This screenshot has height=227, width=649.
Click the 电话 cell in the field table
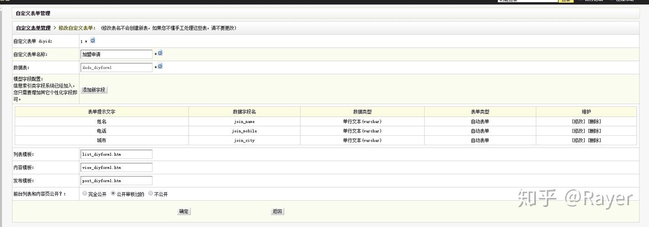pyautogui.click(x=102, y=131)
